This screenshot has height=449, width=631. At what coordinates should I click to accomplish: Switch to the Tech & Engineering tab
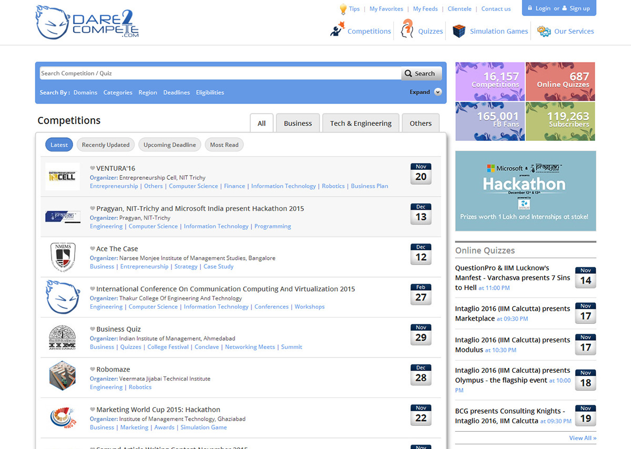click(x=361, y=123)
